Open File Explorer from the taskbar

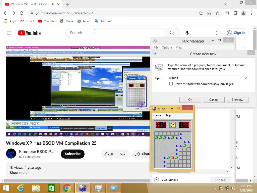point(36,188)
